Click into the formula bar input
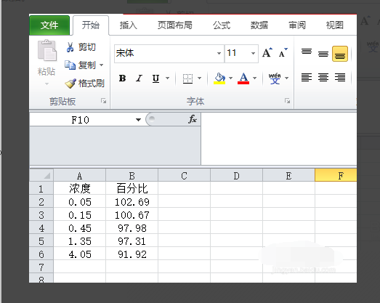 pyautogui.click(x=279, y=139)
